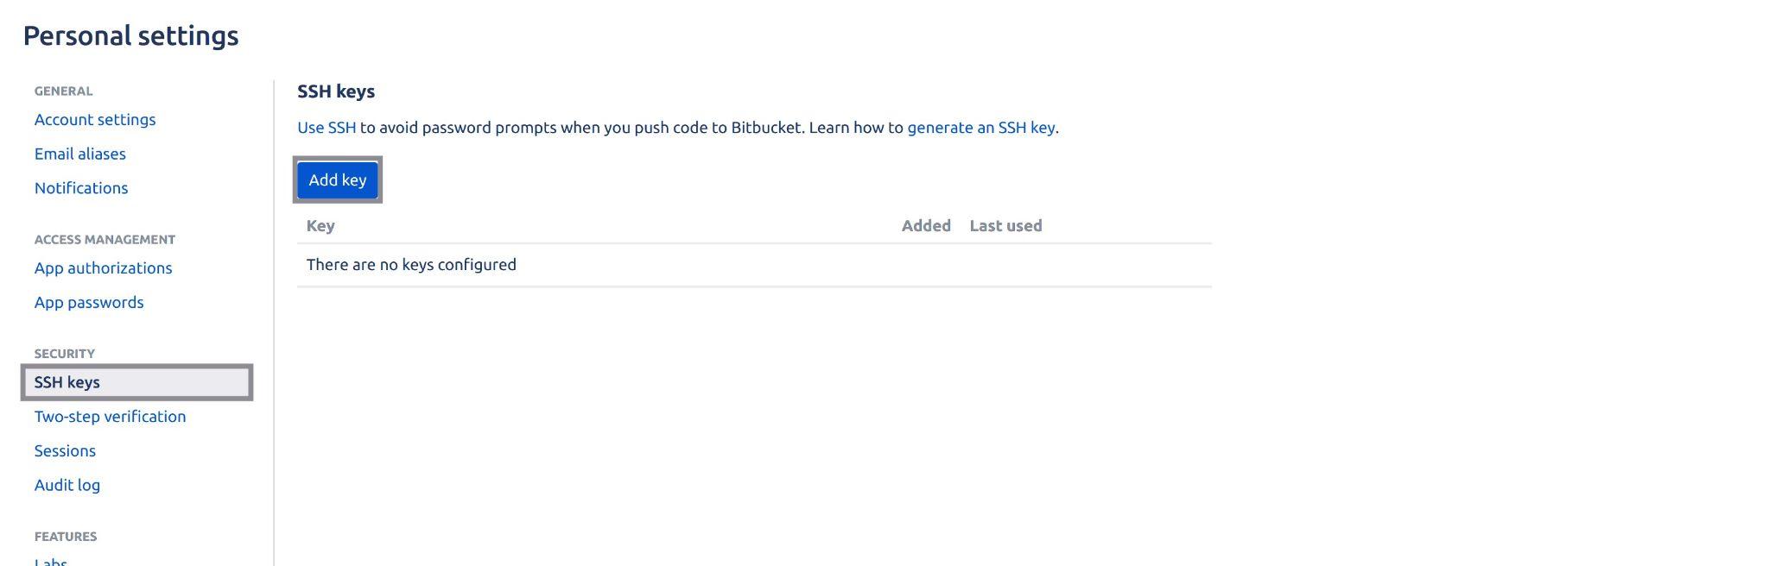Open App passwords
The image size is (1769, 566).
(x=88, y=302)
